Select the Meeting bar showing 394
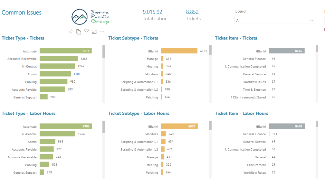The width and height of the screenshot is (325, 185). coord(162,66)
